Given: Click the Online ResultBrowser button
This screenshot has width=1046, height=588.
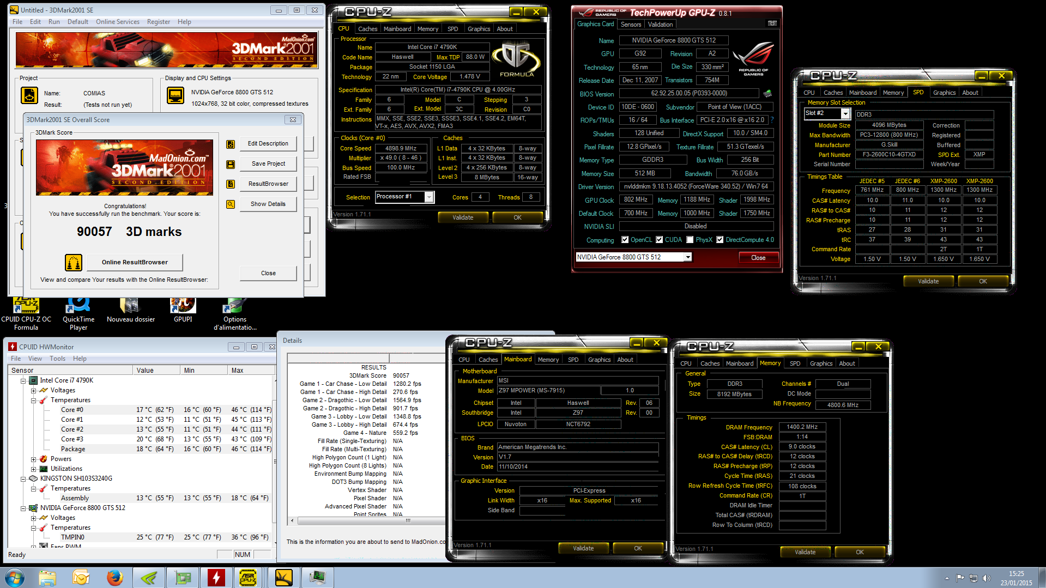Looking at the screenshot, I should 135,263.
